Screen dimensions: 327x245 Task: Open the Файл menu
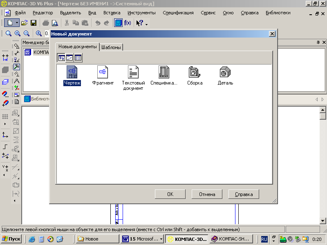(x=20, y=13)
